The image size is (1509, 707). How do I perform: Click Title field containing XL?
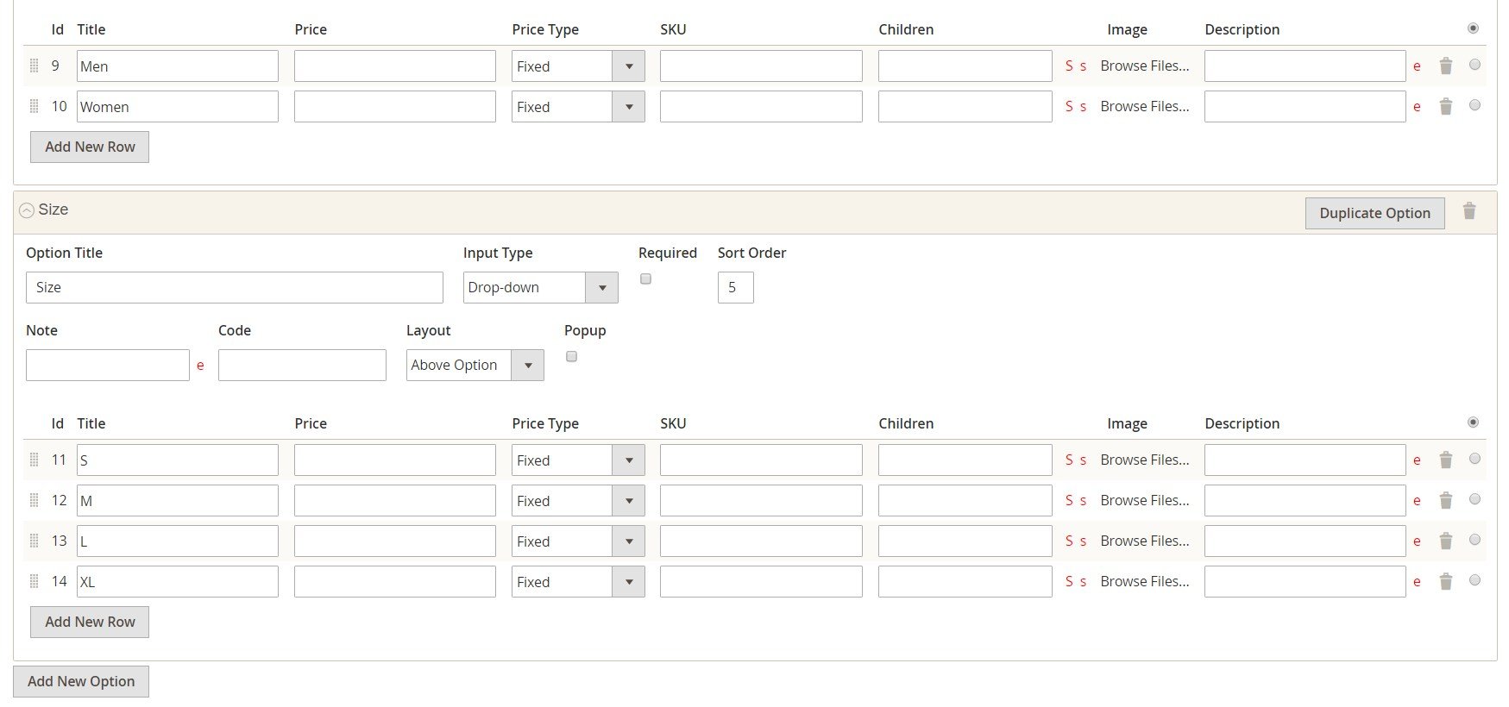[178, 582]
